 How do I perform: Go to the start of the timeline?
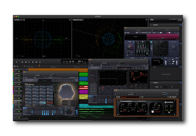pos(22,62)
